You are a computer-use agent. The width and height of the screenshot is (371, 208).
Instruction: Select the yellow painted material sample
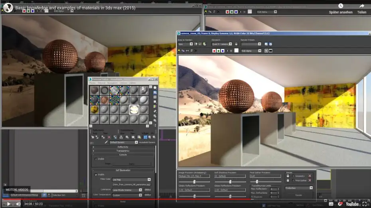click(x=95, y=110)
